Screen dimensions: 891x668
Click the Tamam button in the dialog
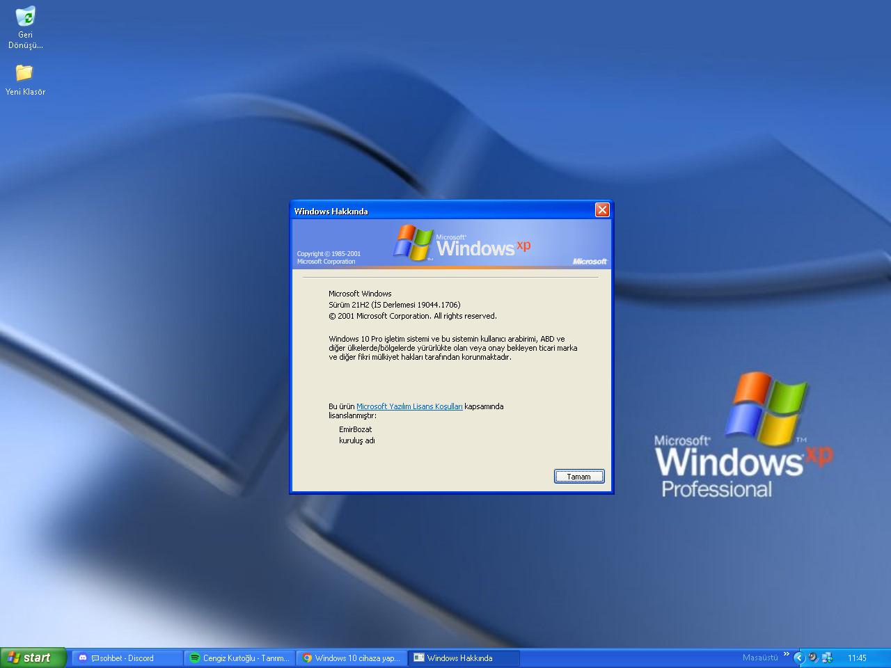(x=579, y=477)
